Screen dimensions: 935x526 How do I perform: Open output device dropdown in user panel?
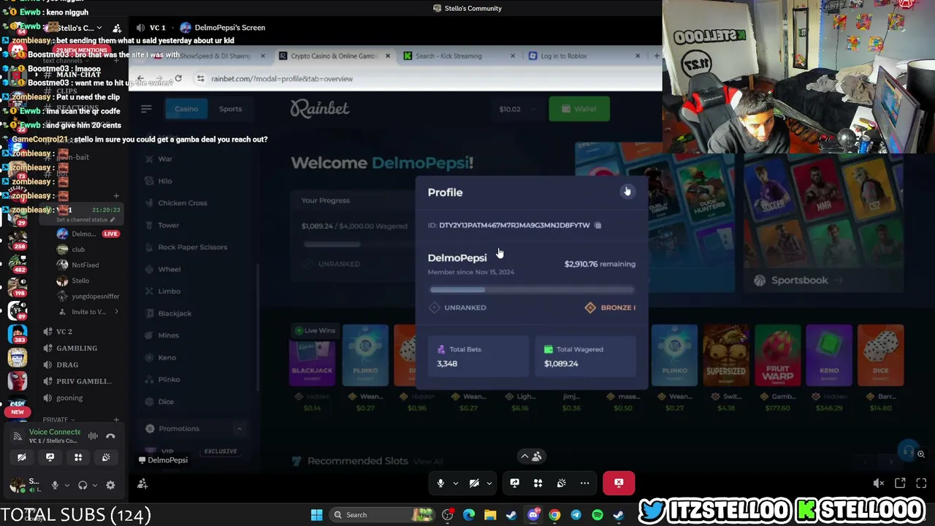pos(95,485)
